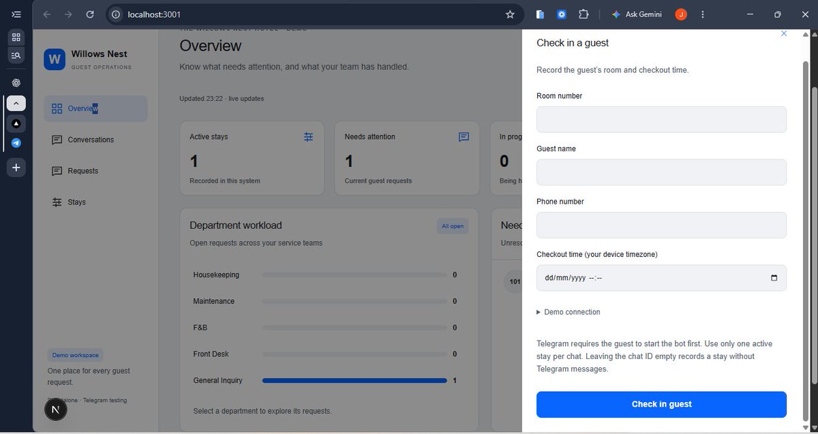The width and height of the screenshot is (818, 434).
Task: Click the Checkout time field
Action: pos(661,278)
